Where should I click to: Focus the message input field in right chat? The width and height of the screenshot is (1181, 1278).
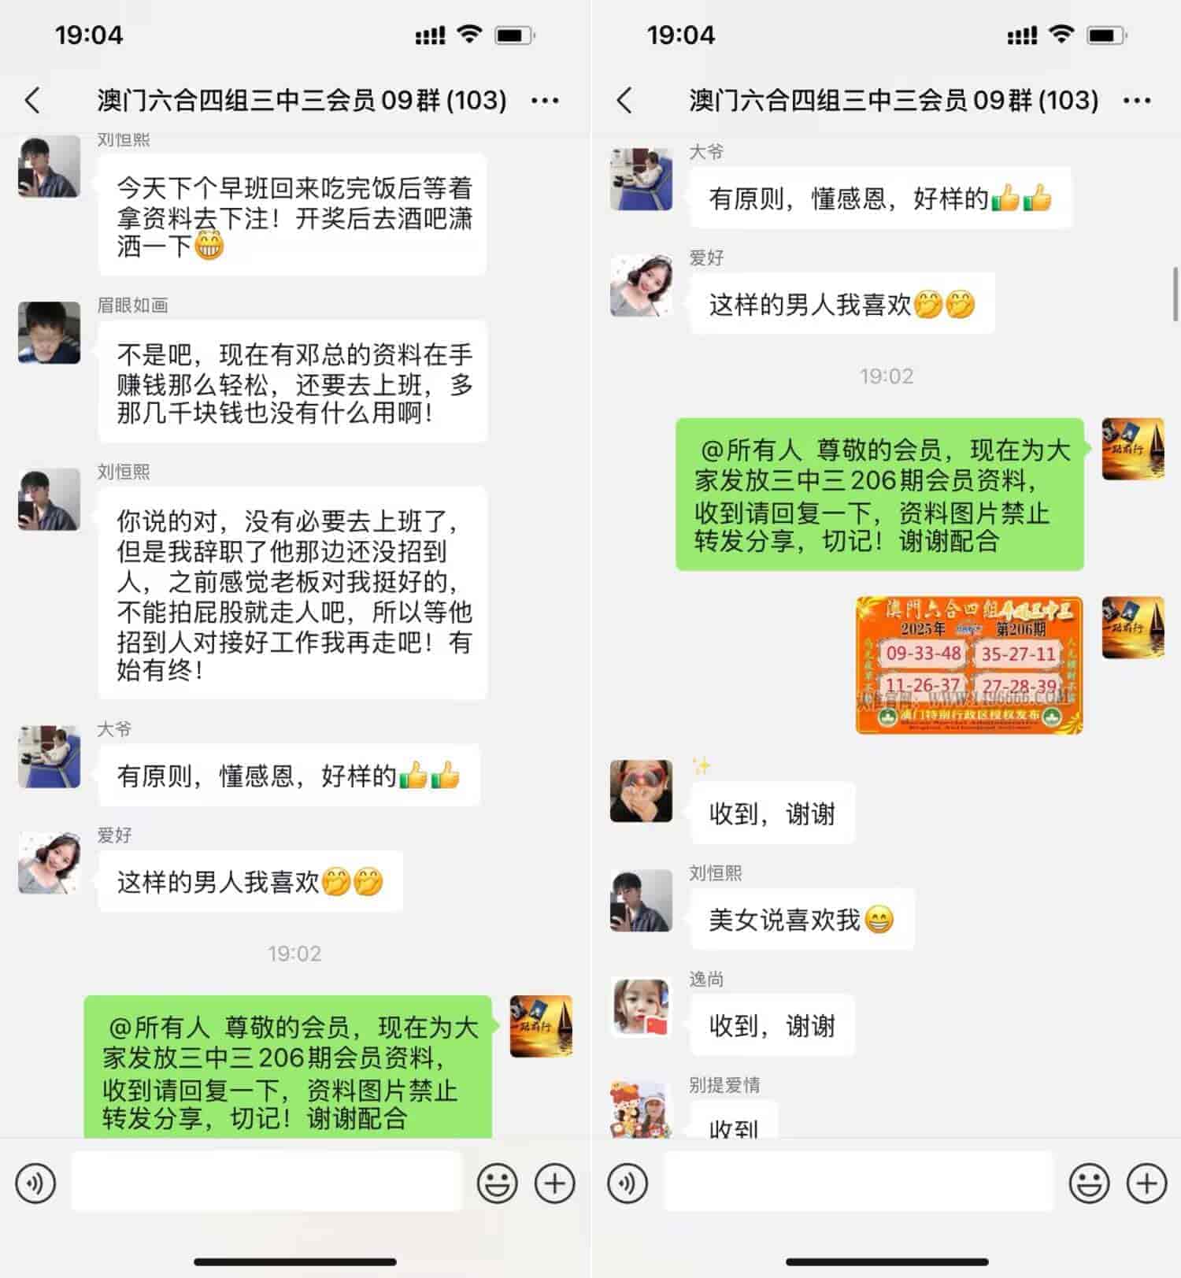point(859,1182)
